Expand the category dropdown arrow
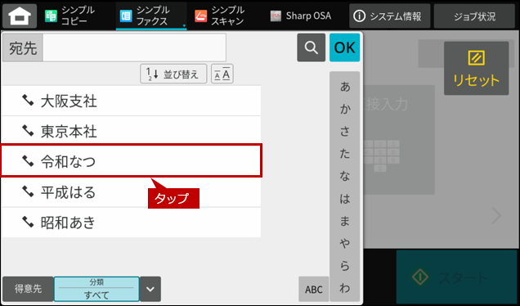Viewport: 520px width, 306px height. [150, 289]
